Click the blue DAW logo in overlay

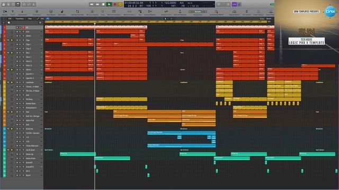[331, 11]
